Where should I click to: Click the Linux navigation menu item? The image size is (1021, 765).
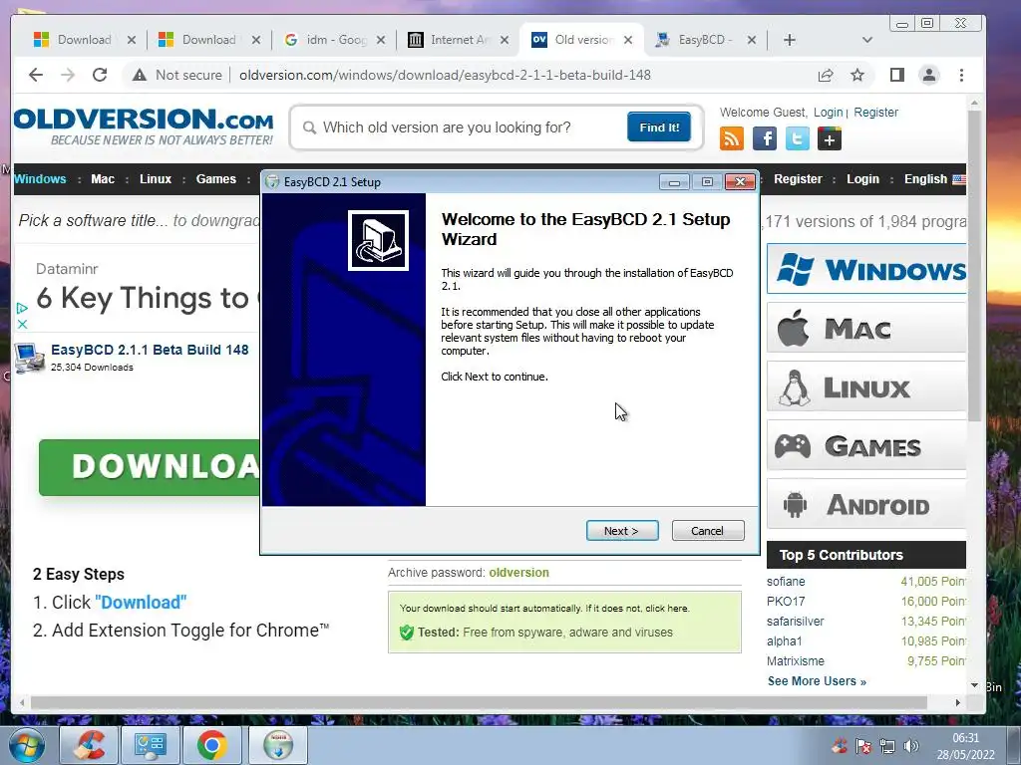tap(156, 179)
